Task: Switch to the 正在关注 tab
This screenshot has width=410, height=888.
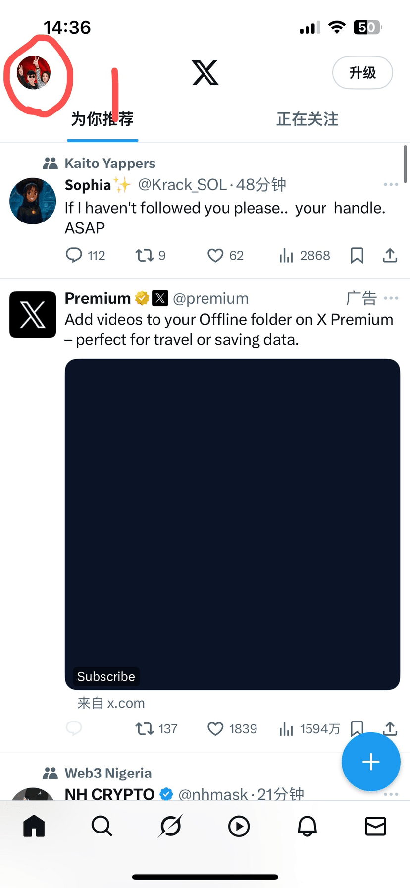Action: coord(307,119)
